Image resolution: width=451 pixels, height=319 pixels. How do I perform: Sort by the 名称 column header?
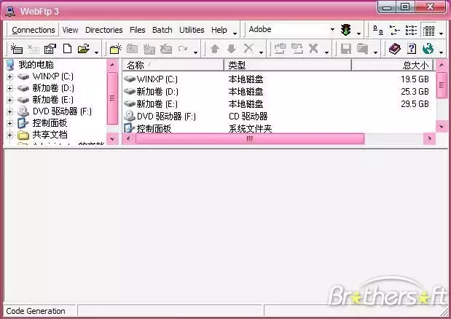(173, 66)
